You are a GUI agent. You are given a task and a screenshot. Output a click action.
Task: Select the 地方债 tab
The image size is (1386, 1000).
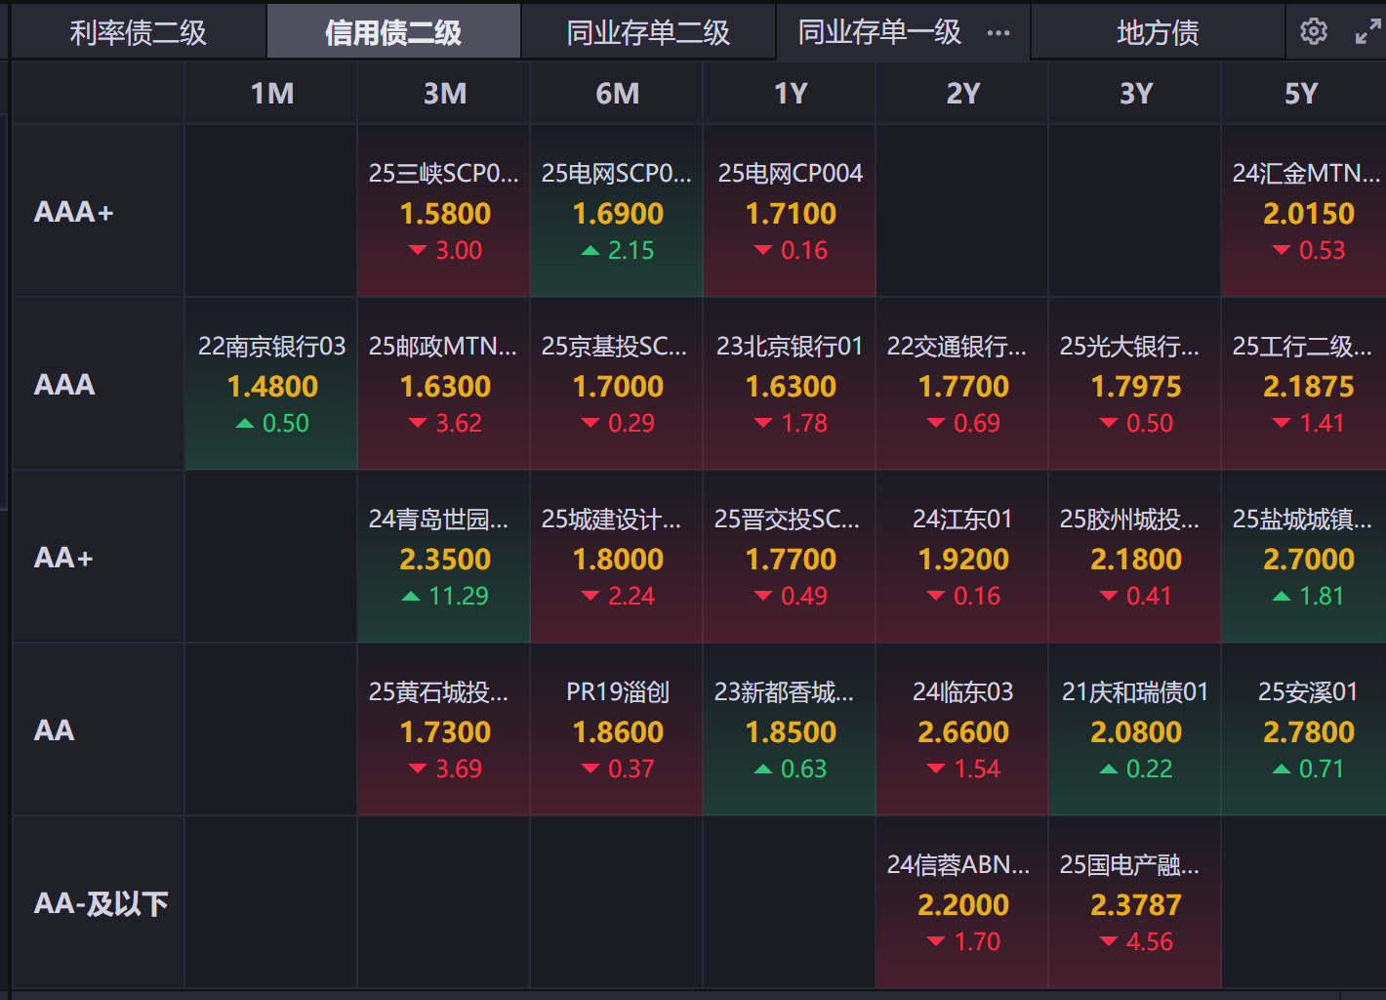click(1158, 32)
